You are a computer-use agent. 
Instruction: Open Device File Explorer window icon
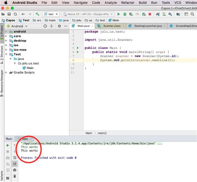(186, 14)
